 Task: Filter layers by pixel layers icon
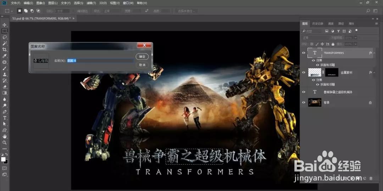[x=327, y=31]
